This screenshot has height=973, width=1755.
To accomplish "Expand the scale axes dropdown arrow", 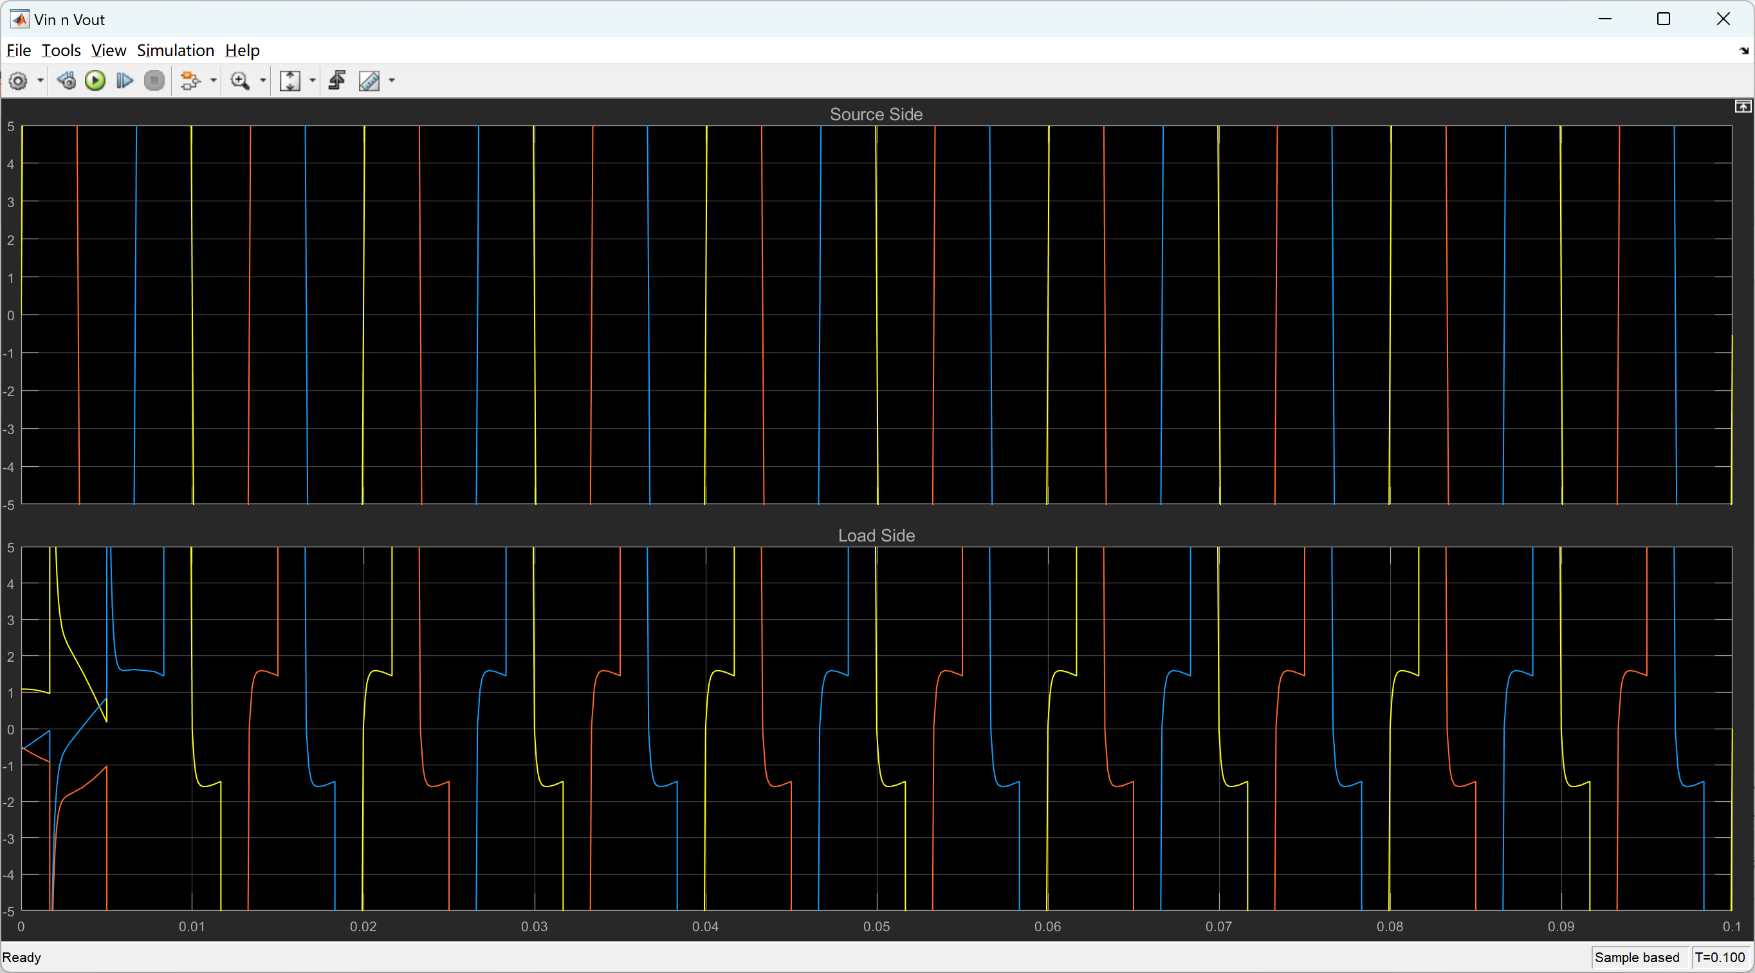I will [x=313, y=81].
